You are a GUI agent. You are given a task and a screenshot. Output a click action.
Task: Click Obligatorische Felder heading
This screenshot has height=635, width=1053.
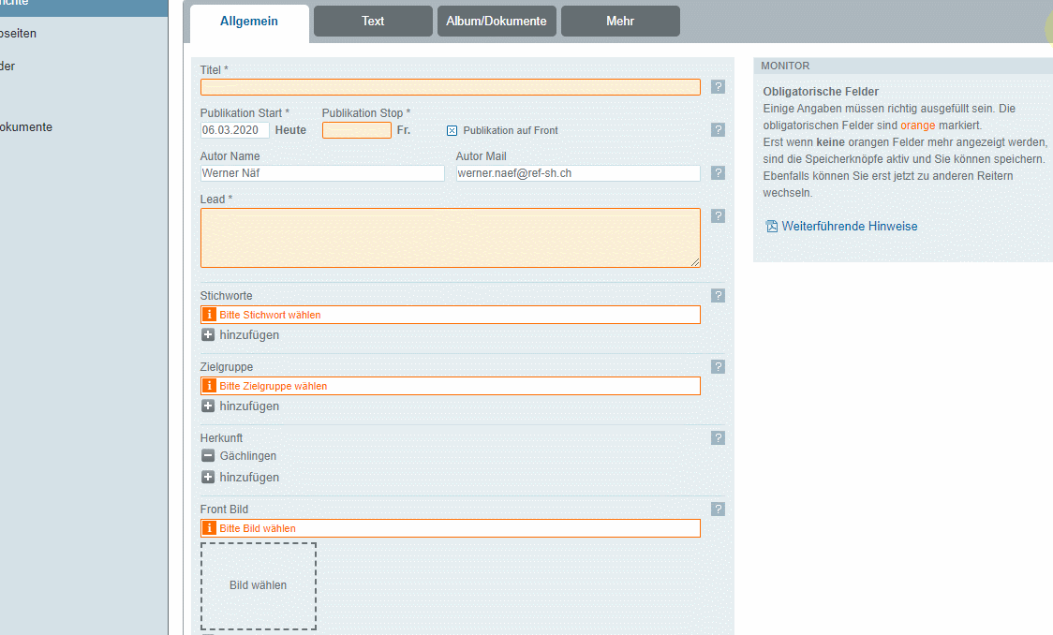pos(821,91)
